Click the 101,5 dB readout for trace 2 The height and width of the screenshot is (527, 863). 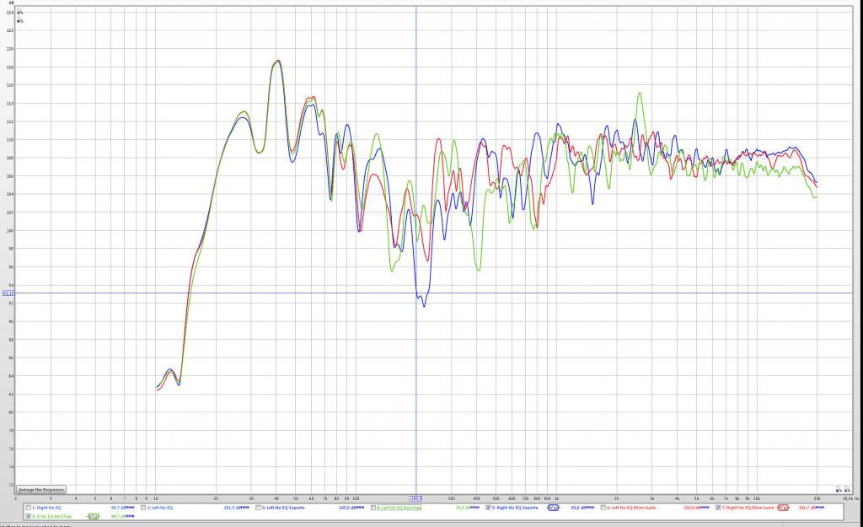pos(233,508)
